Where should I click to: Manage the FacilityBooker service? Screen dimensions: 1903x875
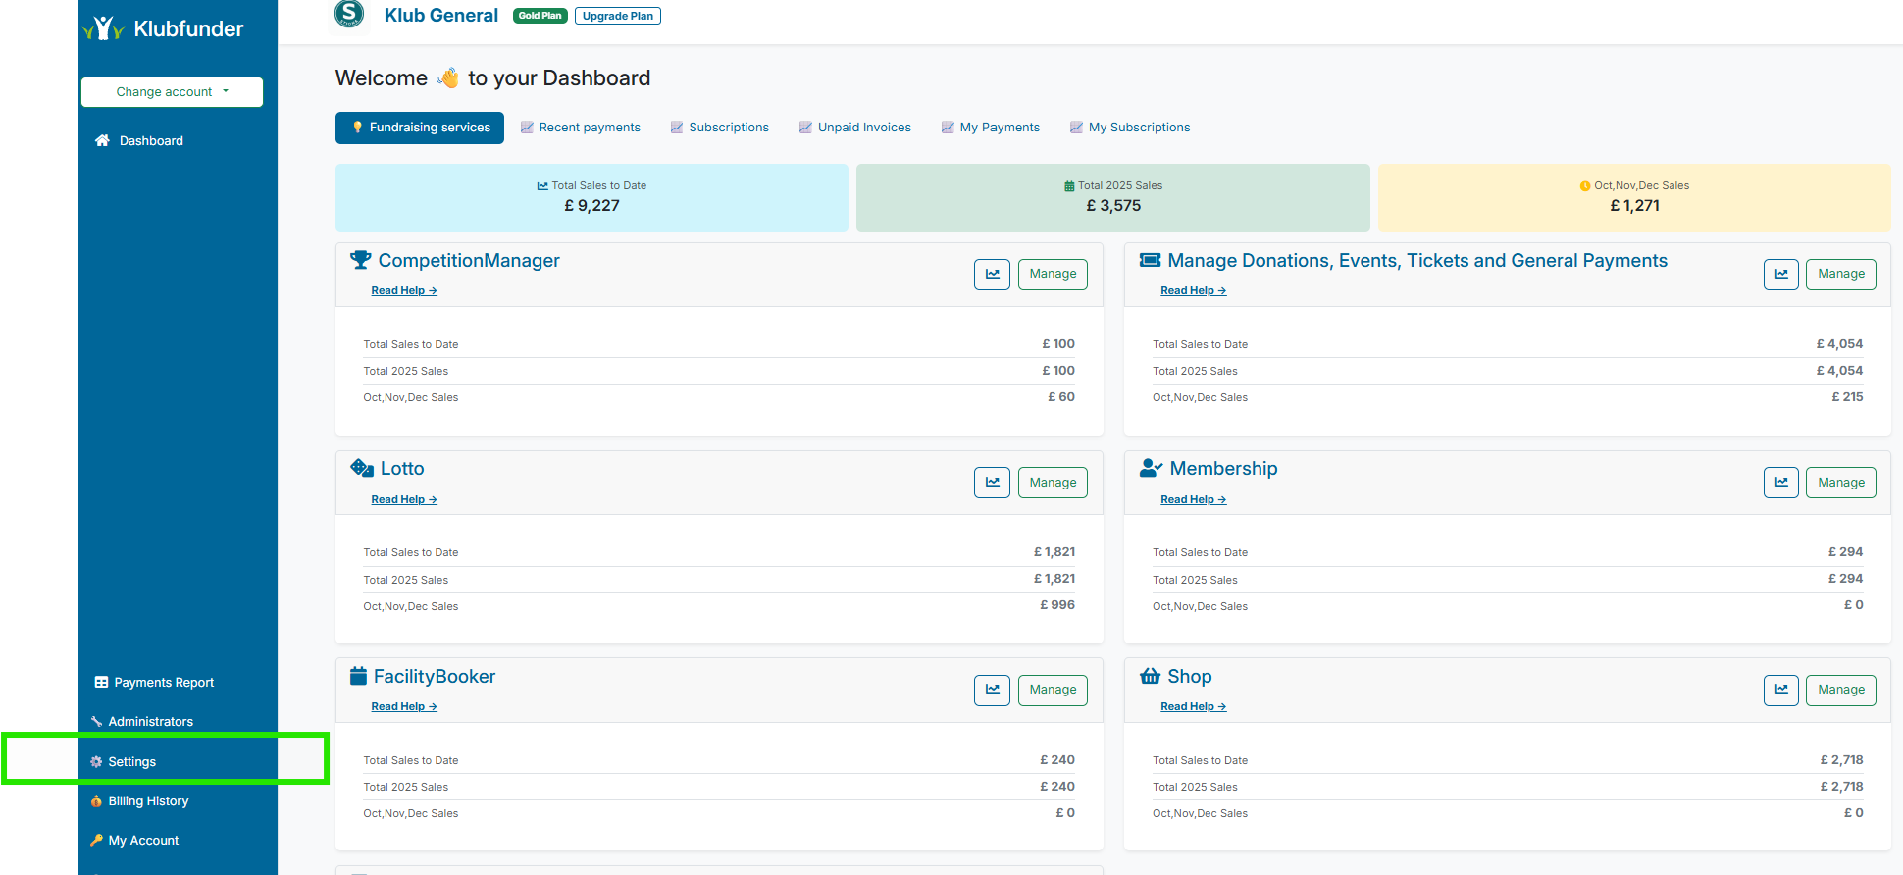1053,690
